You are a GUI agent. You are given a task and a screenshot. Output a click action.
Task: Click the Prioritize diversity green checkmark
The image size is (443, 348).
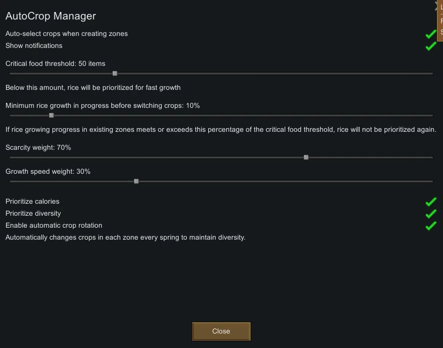[x=431, y=214]
